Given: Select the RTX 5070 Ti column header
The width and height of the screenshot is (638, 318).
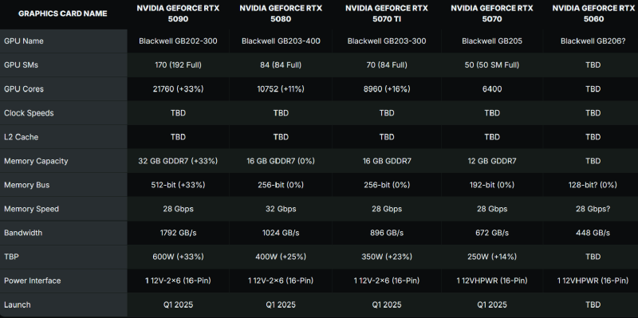Looking at the screenshot, I should pyautogui.click(x=387, y=14).
